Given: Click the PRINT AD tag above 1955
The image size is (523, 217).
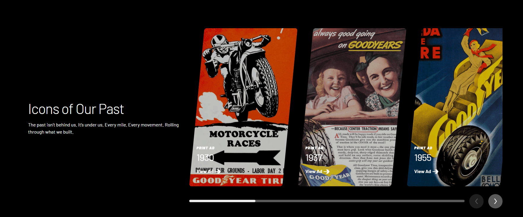Looking at the screenshot, I should click(423, 148).
